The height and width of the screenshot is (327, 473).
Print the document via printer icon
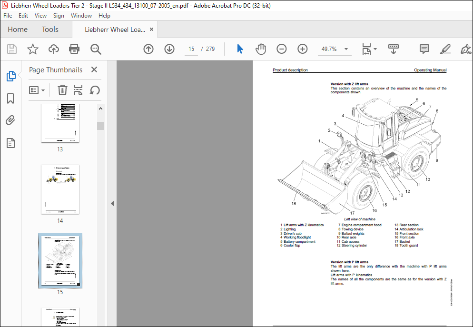coord(74,49)
